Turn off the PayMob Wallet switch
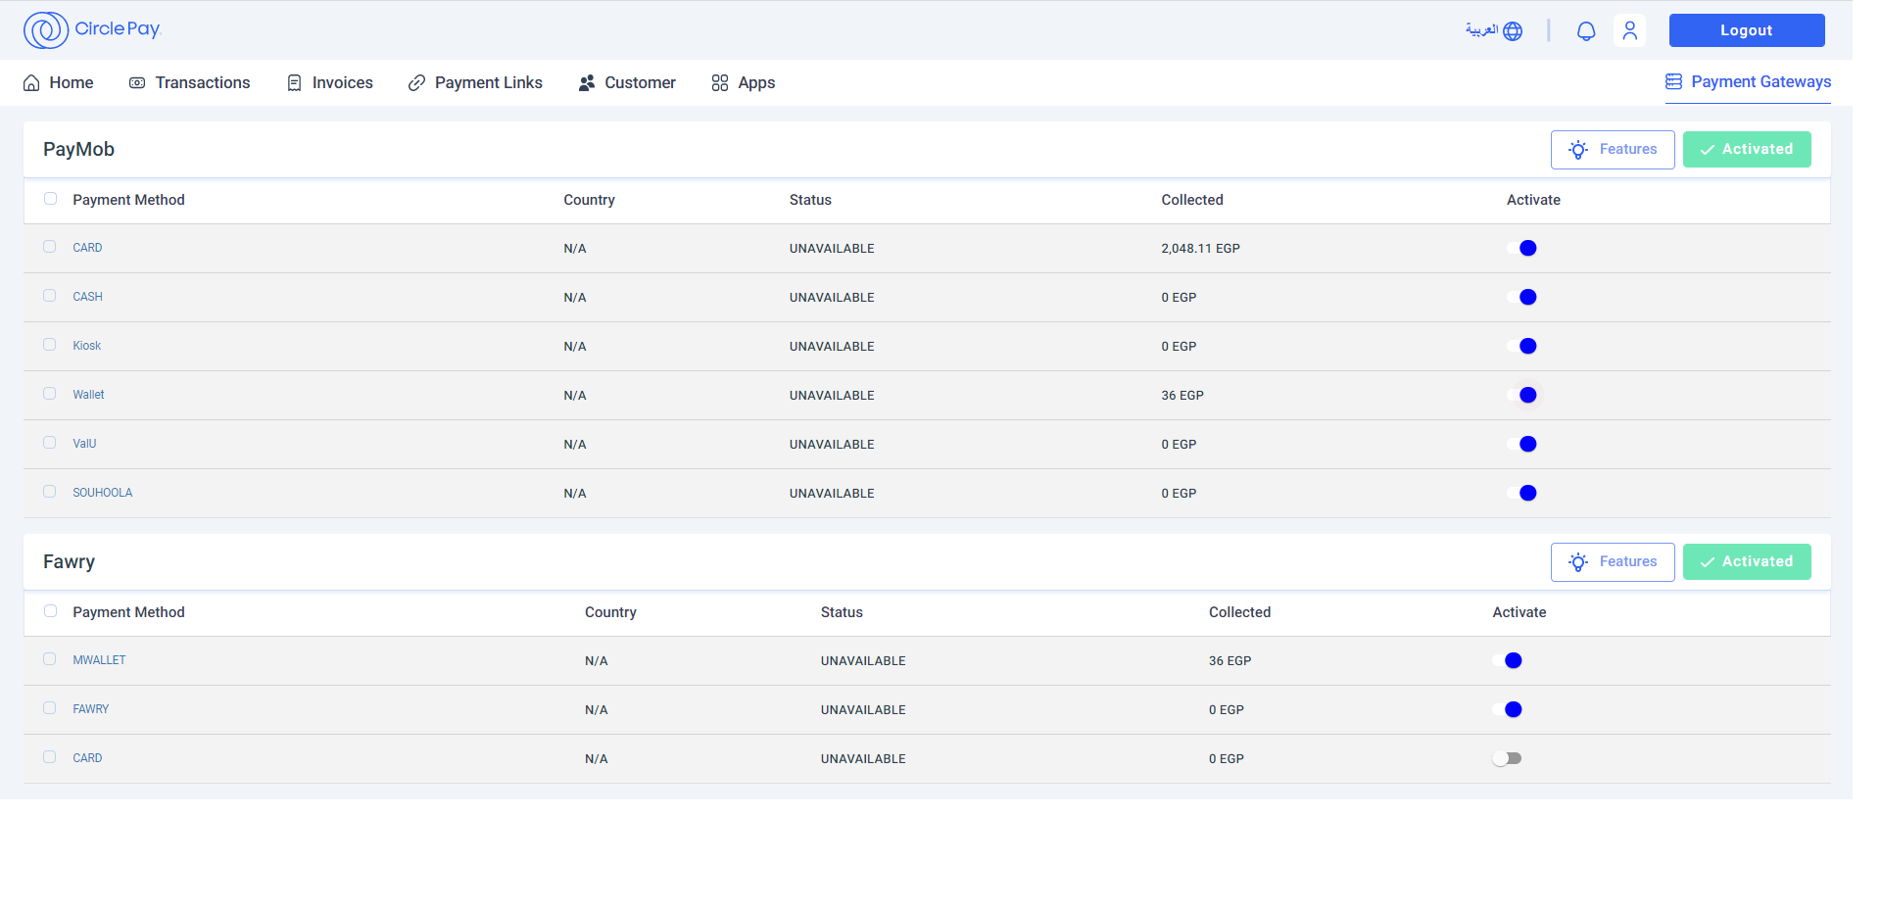The image size is (1881, 913). pyautogui.click(x=1521, y=396)
